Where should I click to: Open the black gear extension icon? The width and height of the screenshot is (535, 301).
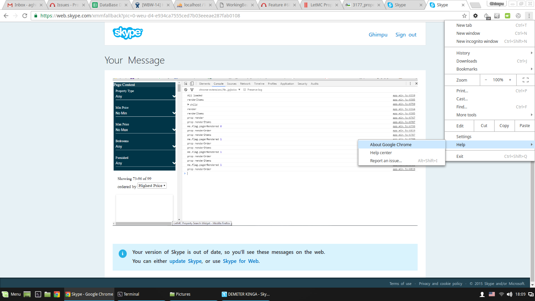(x=475, y=16)
